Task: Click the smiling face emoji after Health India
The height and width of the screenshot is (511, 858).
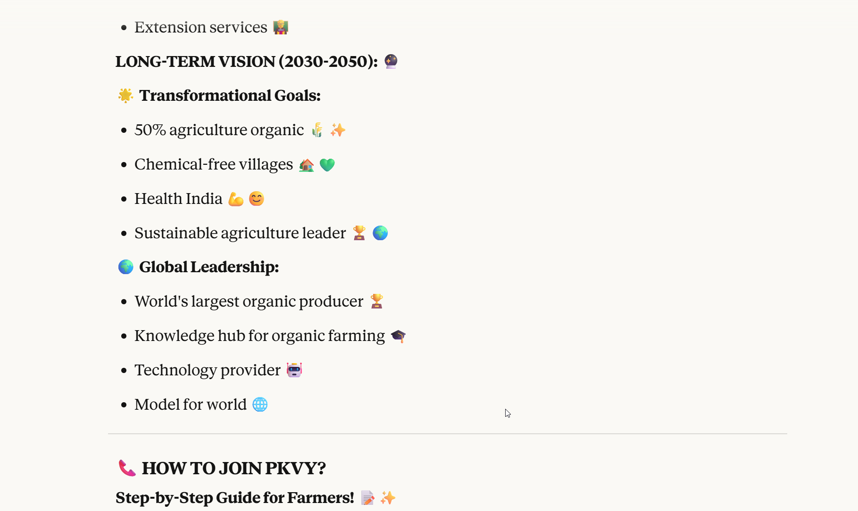Action: [x=257, y=199]
